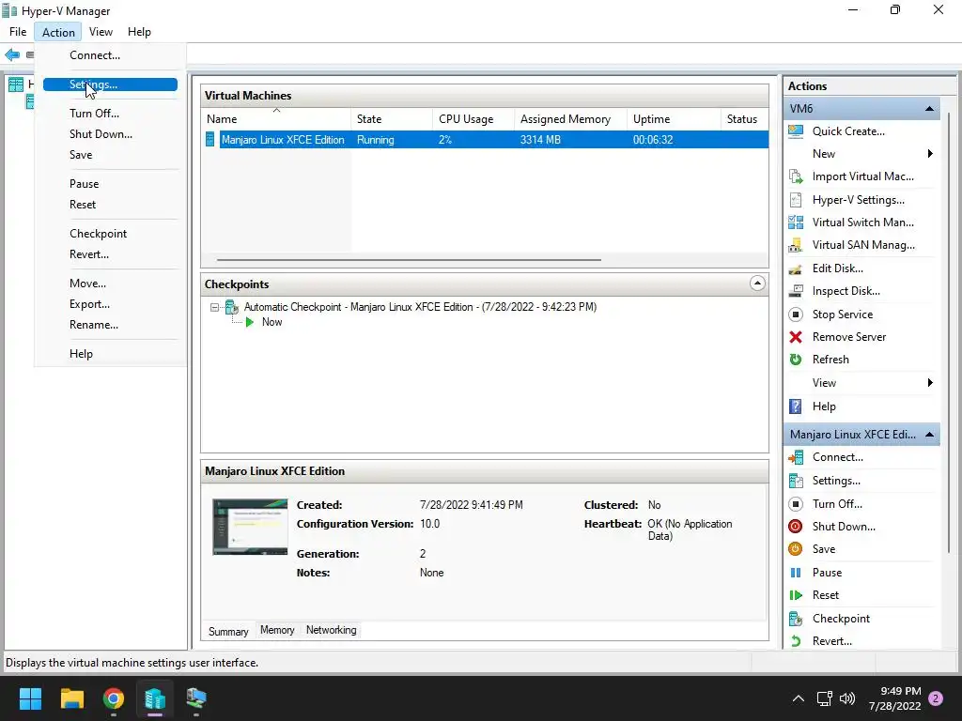The height and width of the screenshot is (721, 962).
Task: Open the View menu
Action: (x=101, y=32)
